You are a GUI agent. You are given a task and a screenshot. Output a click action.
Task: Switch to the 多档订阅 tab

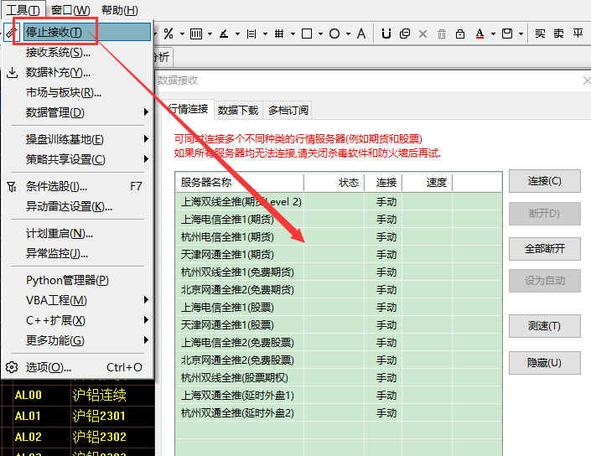point(288,111)
